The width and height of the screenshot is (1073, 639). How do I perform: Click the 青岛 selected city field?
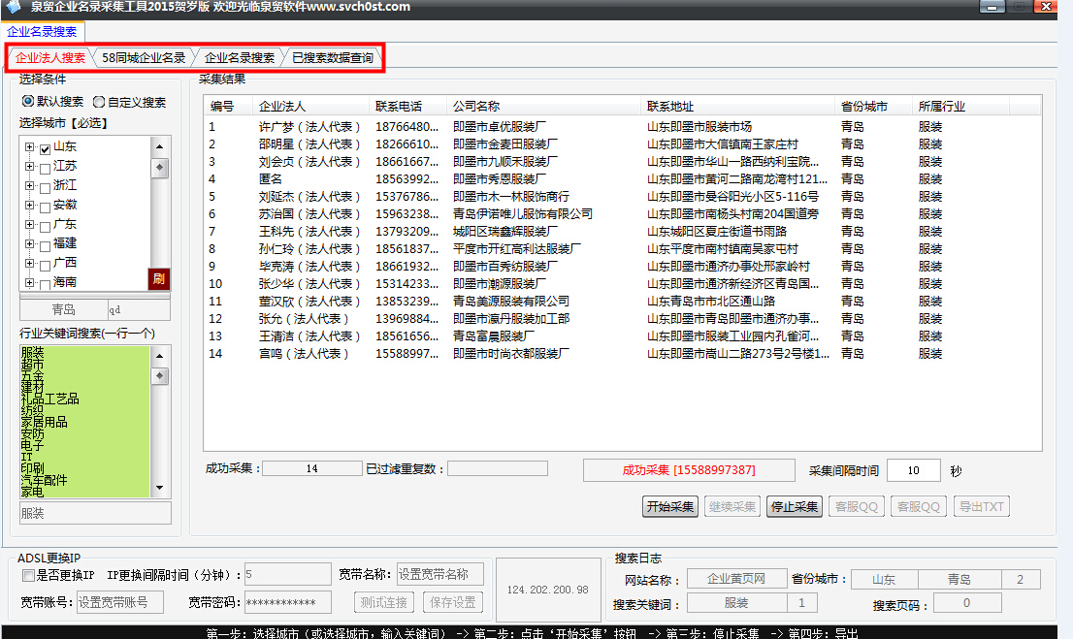coord(64,310)
